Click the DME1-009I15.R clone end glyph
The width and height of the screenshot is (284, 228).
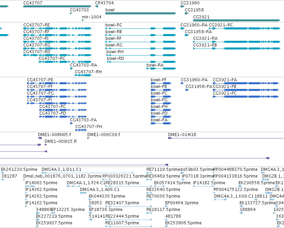(x=46, y=145)
